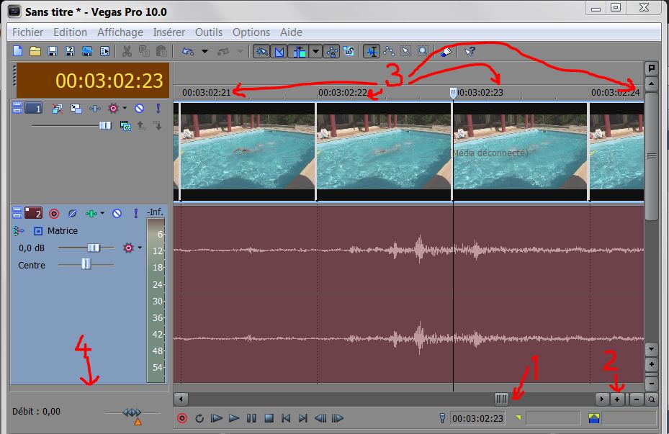Image resolution: width=669 pixels, height=434 pixels.
Task: Pause playback
Action: 252,418
